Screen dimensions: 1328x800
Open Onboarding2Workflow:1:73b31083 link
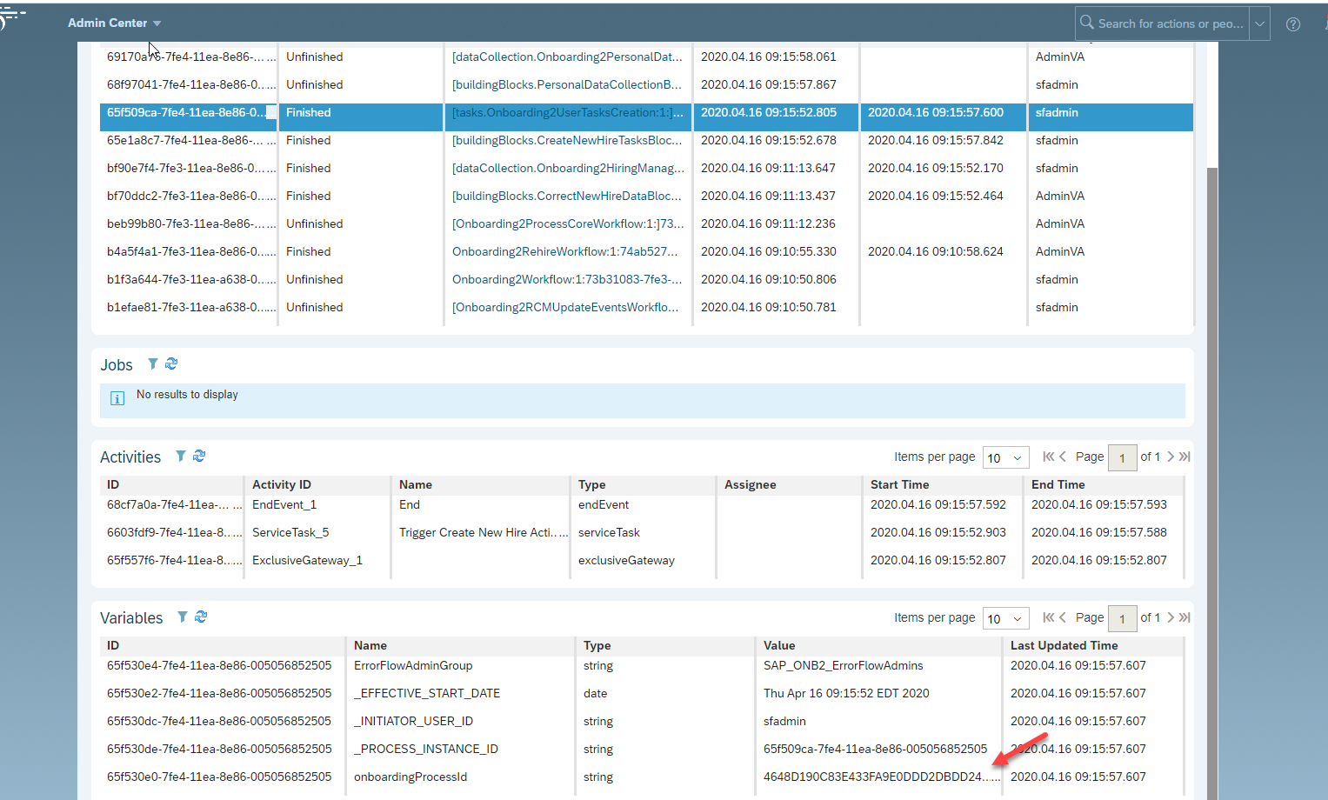[567, 279]
